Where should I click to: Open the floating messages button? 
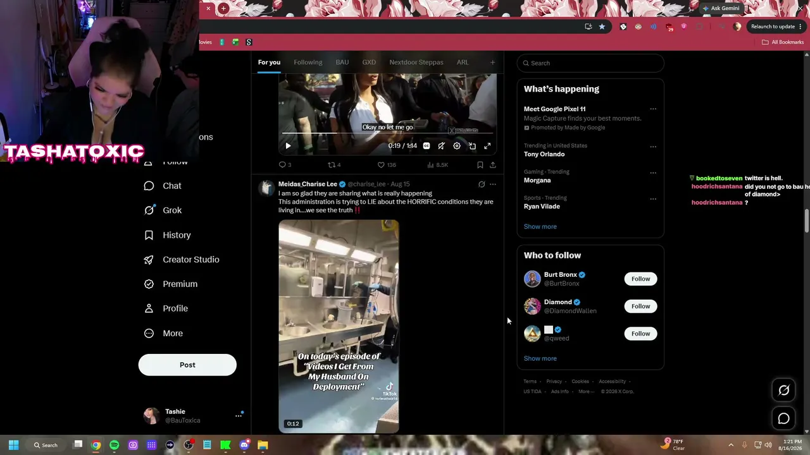click(x=783, y=418)
